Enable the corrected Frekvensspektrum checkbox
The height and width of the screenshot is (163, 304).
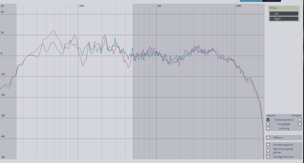pyautogui.click(x=300, y=120)
